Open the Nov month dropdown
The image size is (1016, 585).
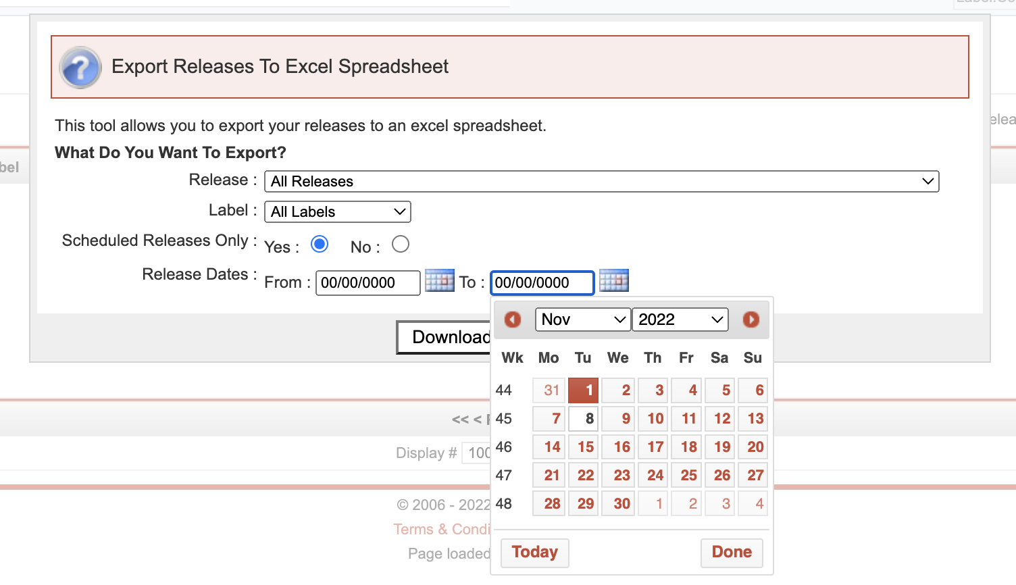[582, 320]
